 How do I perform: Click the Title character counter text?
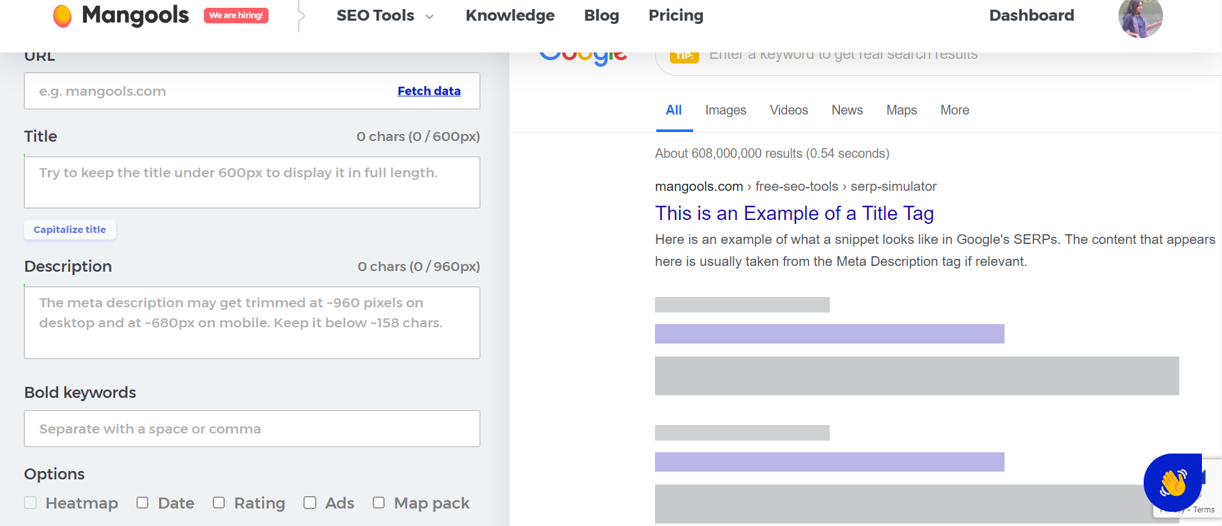418,137
